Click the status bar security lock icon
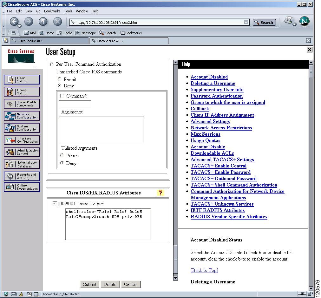The image size is (321, 298). (x=310, y=294)
